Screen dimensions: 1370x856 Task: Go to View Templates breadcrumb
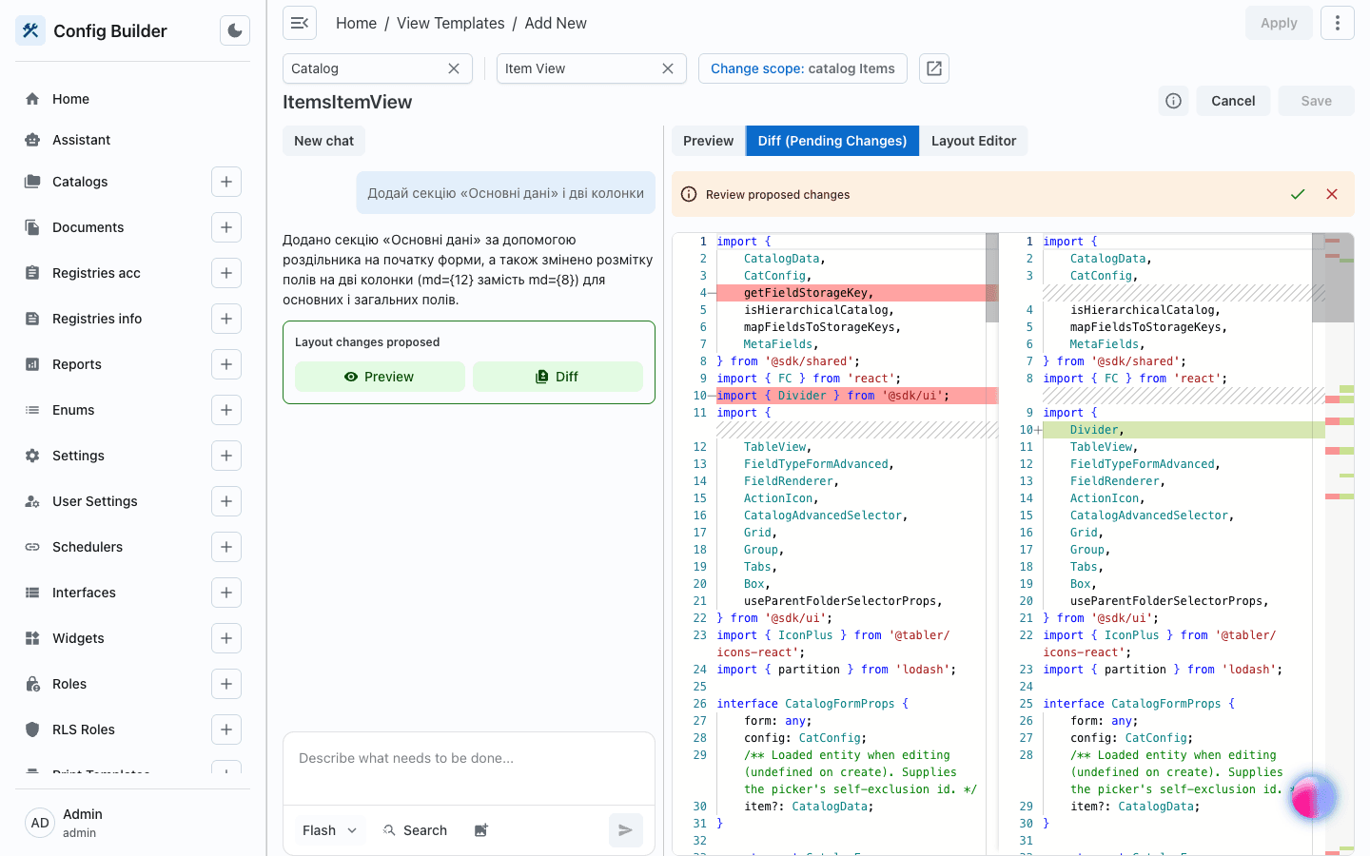[x=450, y=23]
